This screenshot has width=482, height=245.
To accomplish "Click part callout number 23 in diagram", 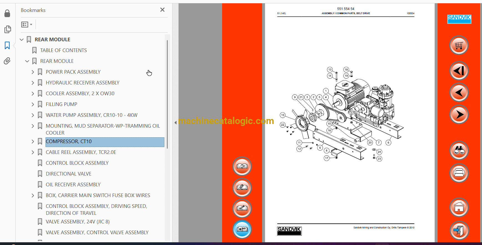I will click(379, 159).
